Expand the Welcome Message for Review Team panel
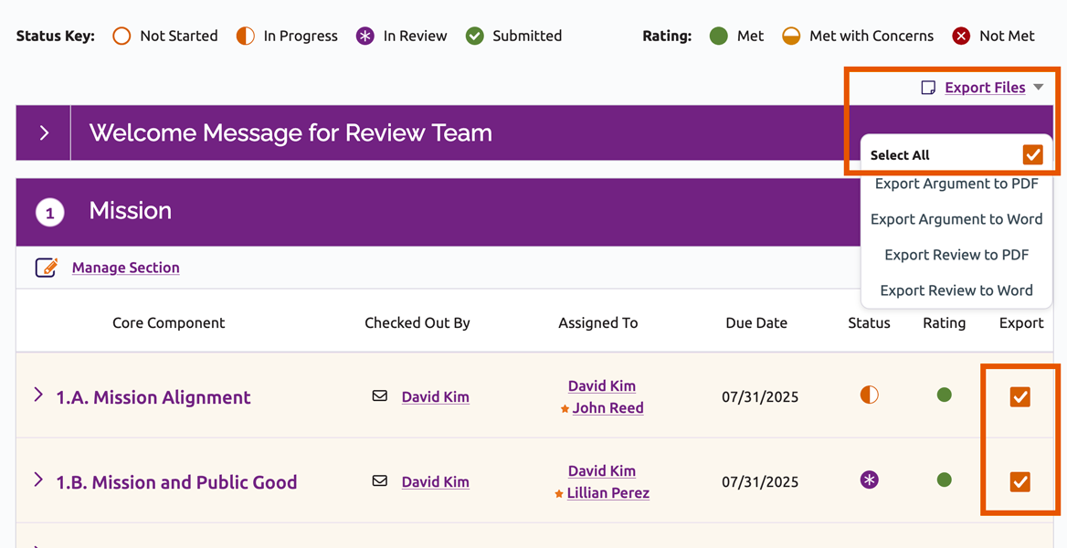 pos(44,133)
